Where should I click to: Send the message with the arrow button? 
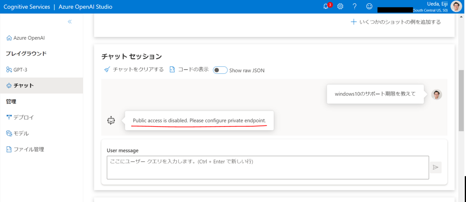(436, 167)
